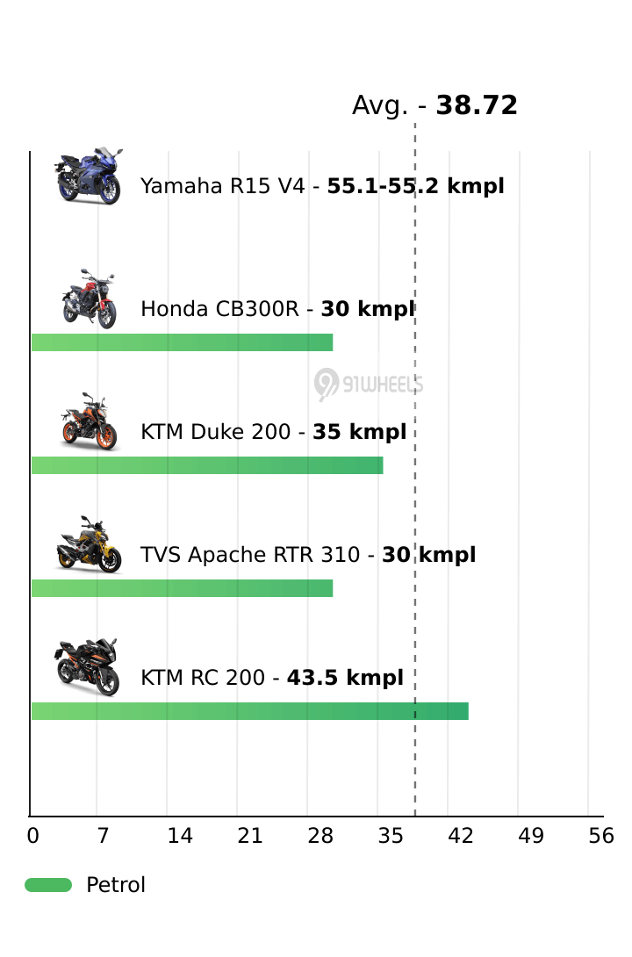632x957 pixels.
Task: Click the KTM RC 200 bike image
Action: [88, 668]
